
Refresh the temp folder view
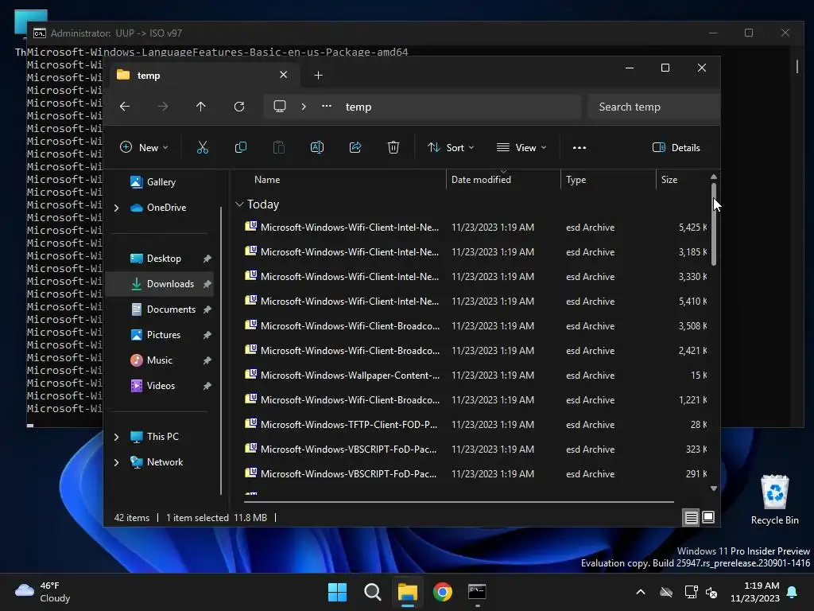(238, 107)
